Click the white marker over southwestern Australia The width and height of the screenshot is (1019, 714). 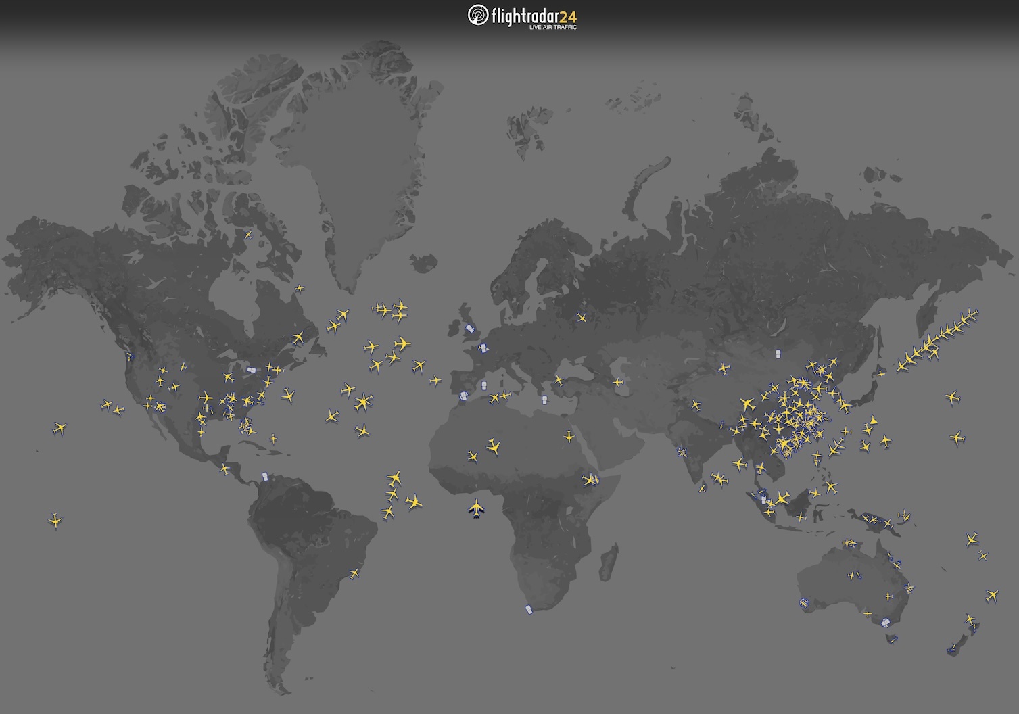804,601
